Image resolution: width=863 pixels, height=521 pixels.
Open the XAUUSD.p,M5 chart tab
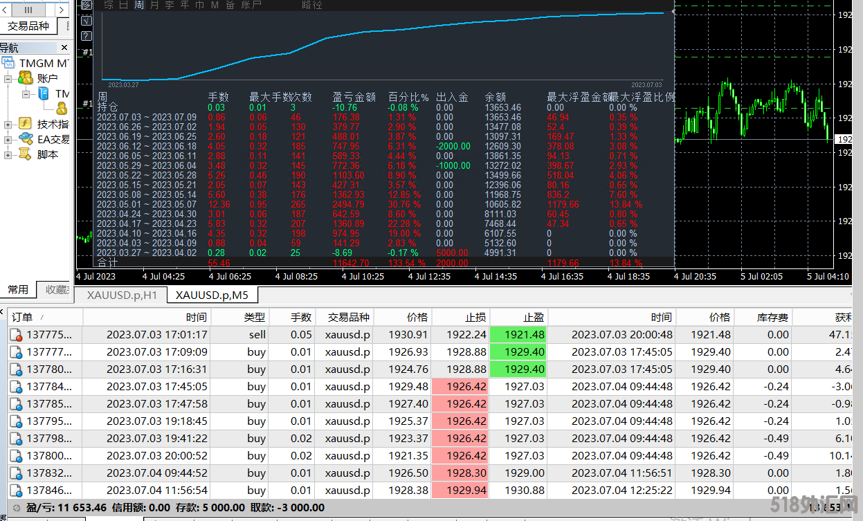[x=212, y=295]
